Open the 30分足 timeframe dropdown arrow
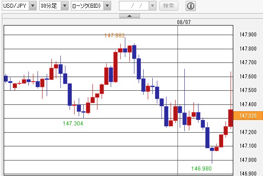Screen dimensions: 263x176 click(64, 6)
